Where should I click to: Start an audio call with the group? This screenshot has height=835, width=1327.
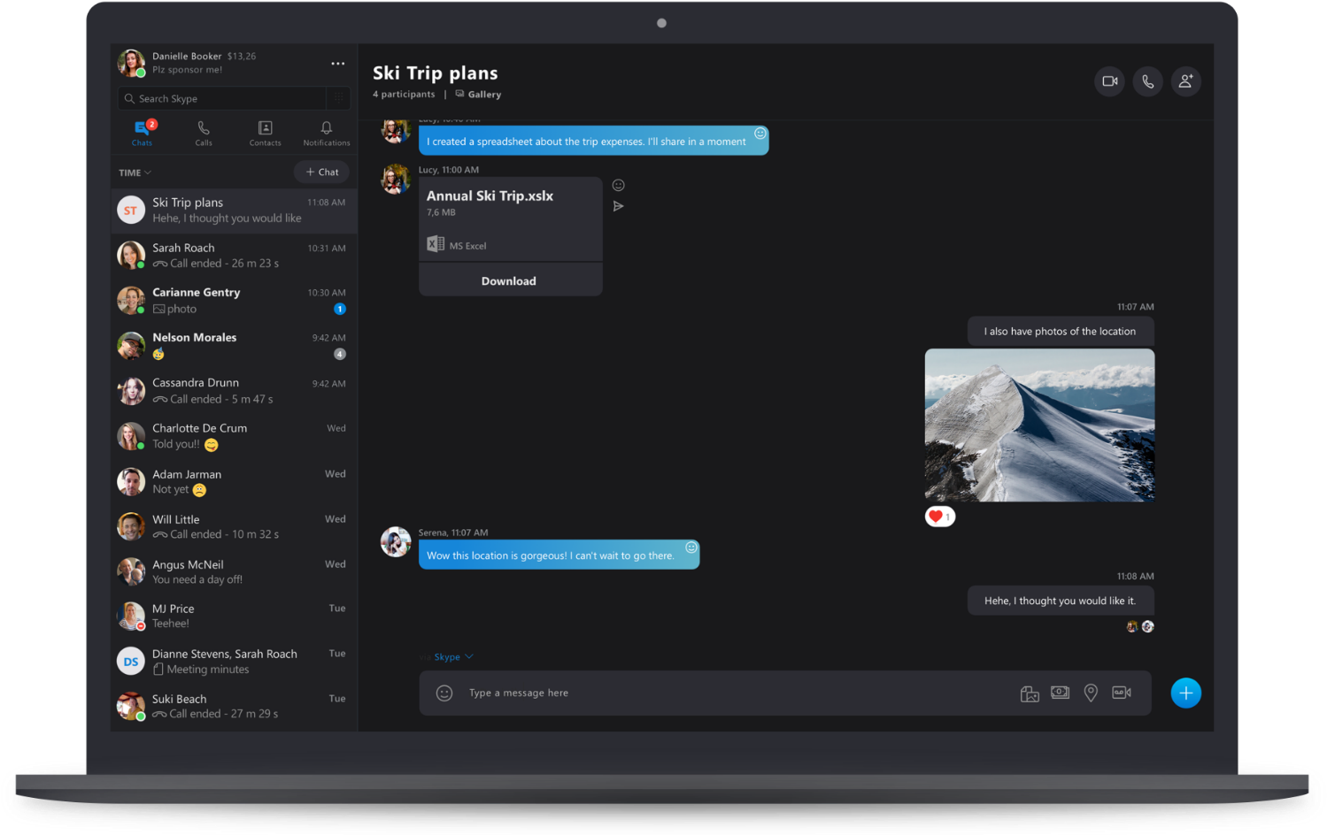tap(1147, 80)
